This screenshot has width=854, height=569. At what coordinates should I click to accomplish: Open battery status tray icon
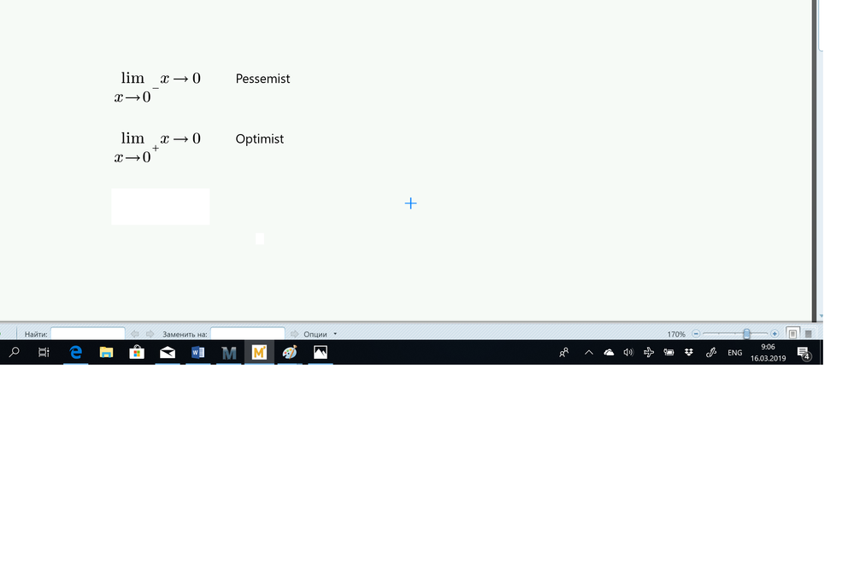pyautogui.click(x=668, y=352)
